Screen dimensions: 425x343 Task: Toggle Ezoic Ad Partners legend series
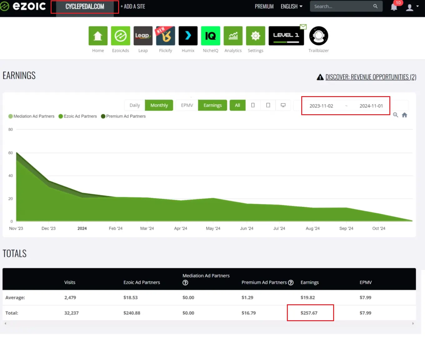click(x=77, y=116)
